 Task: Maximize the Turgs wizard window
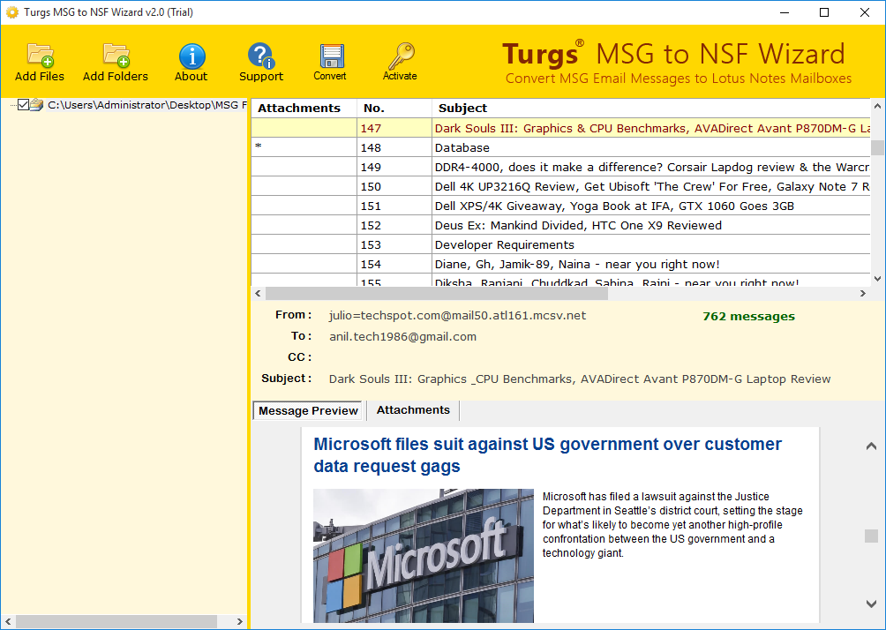coord(824,12)
